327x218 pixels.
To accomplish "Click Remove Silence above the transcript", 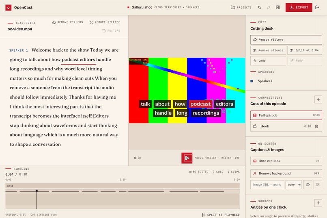I will (x=105, y=22).
